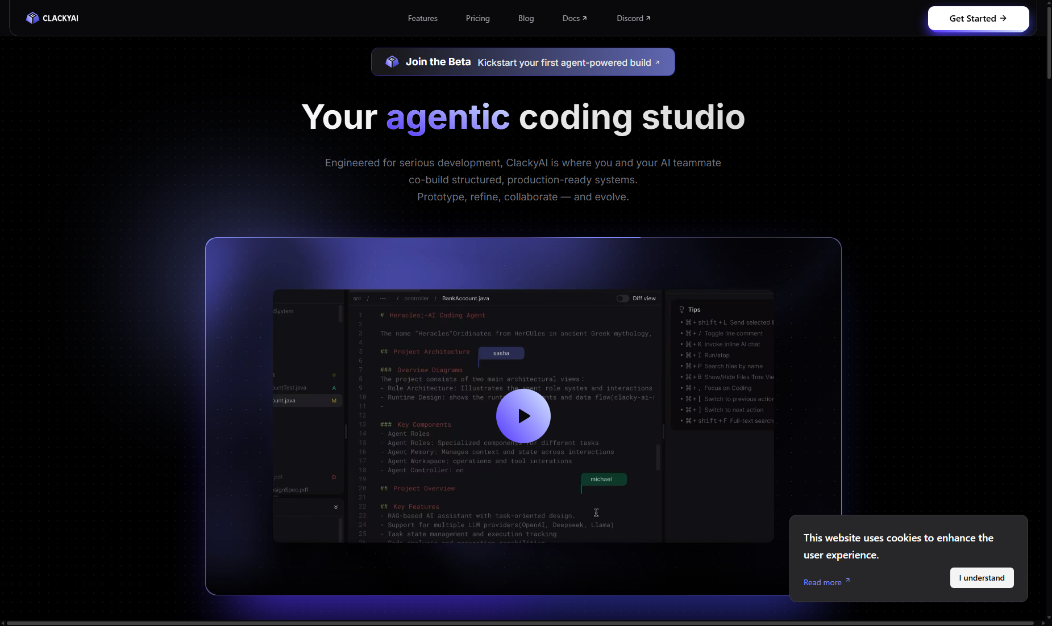Viewport: 1052px width, 626px height.
Task: Select the BankAccount.java breadcrumb
Action: coord(465,299)
